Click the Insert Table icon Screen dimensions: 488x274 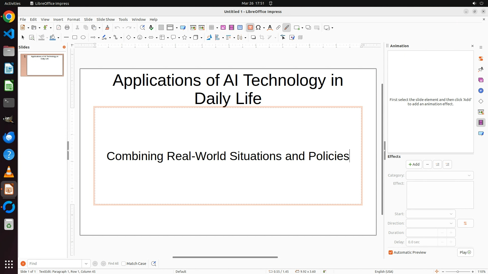211,28
